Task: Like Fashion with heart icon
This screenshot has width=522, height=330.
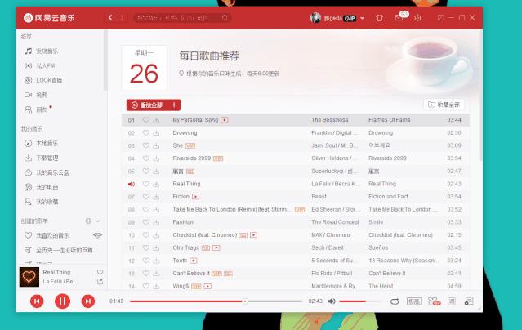Action: pos(145,222)
